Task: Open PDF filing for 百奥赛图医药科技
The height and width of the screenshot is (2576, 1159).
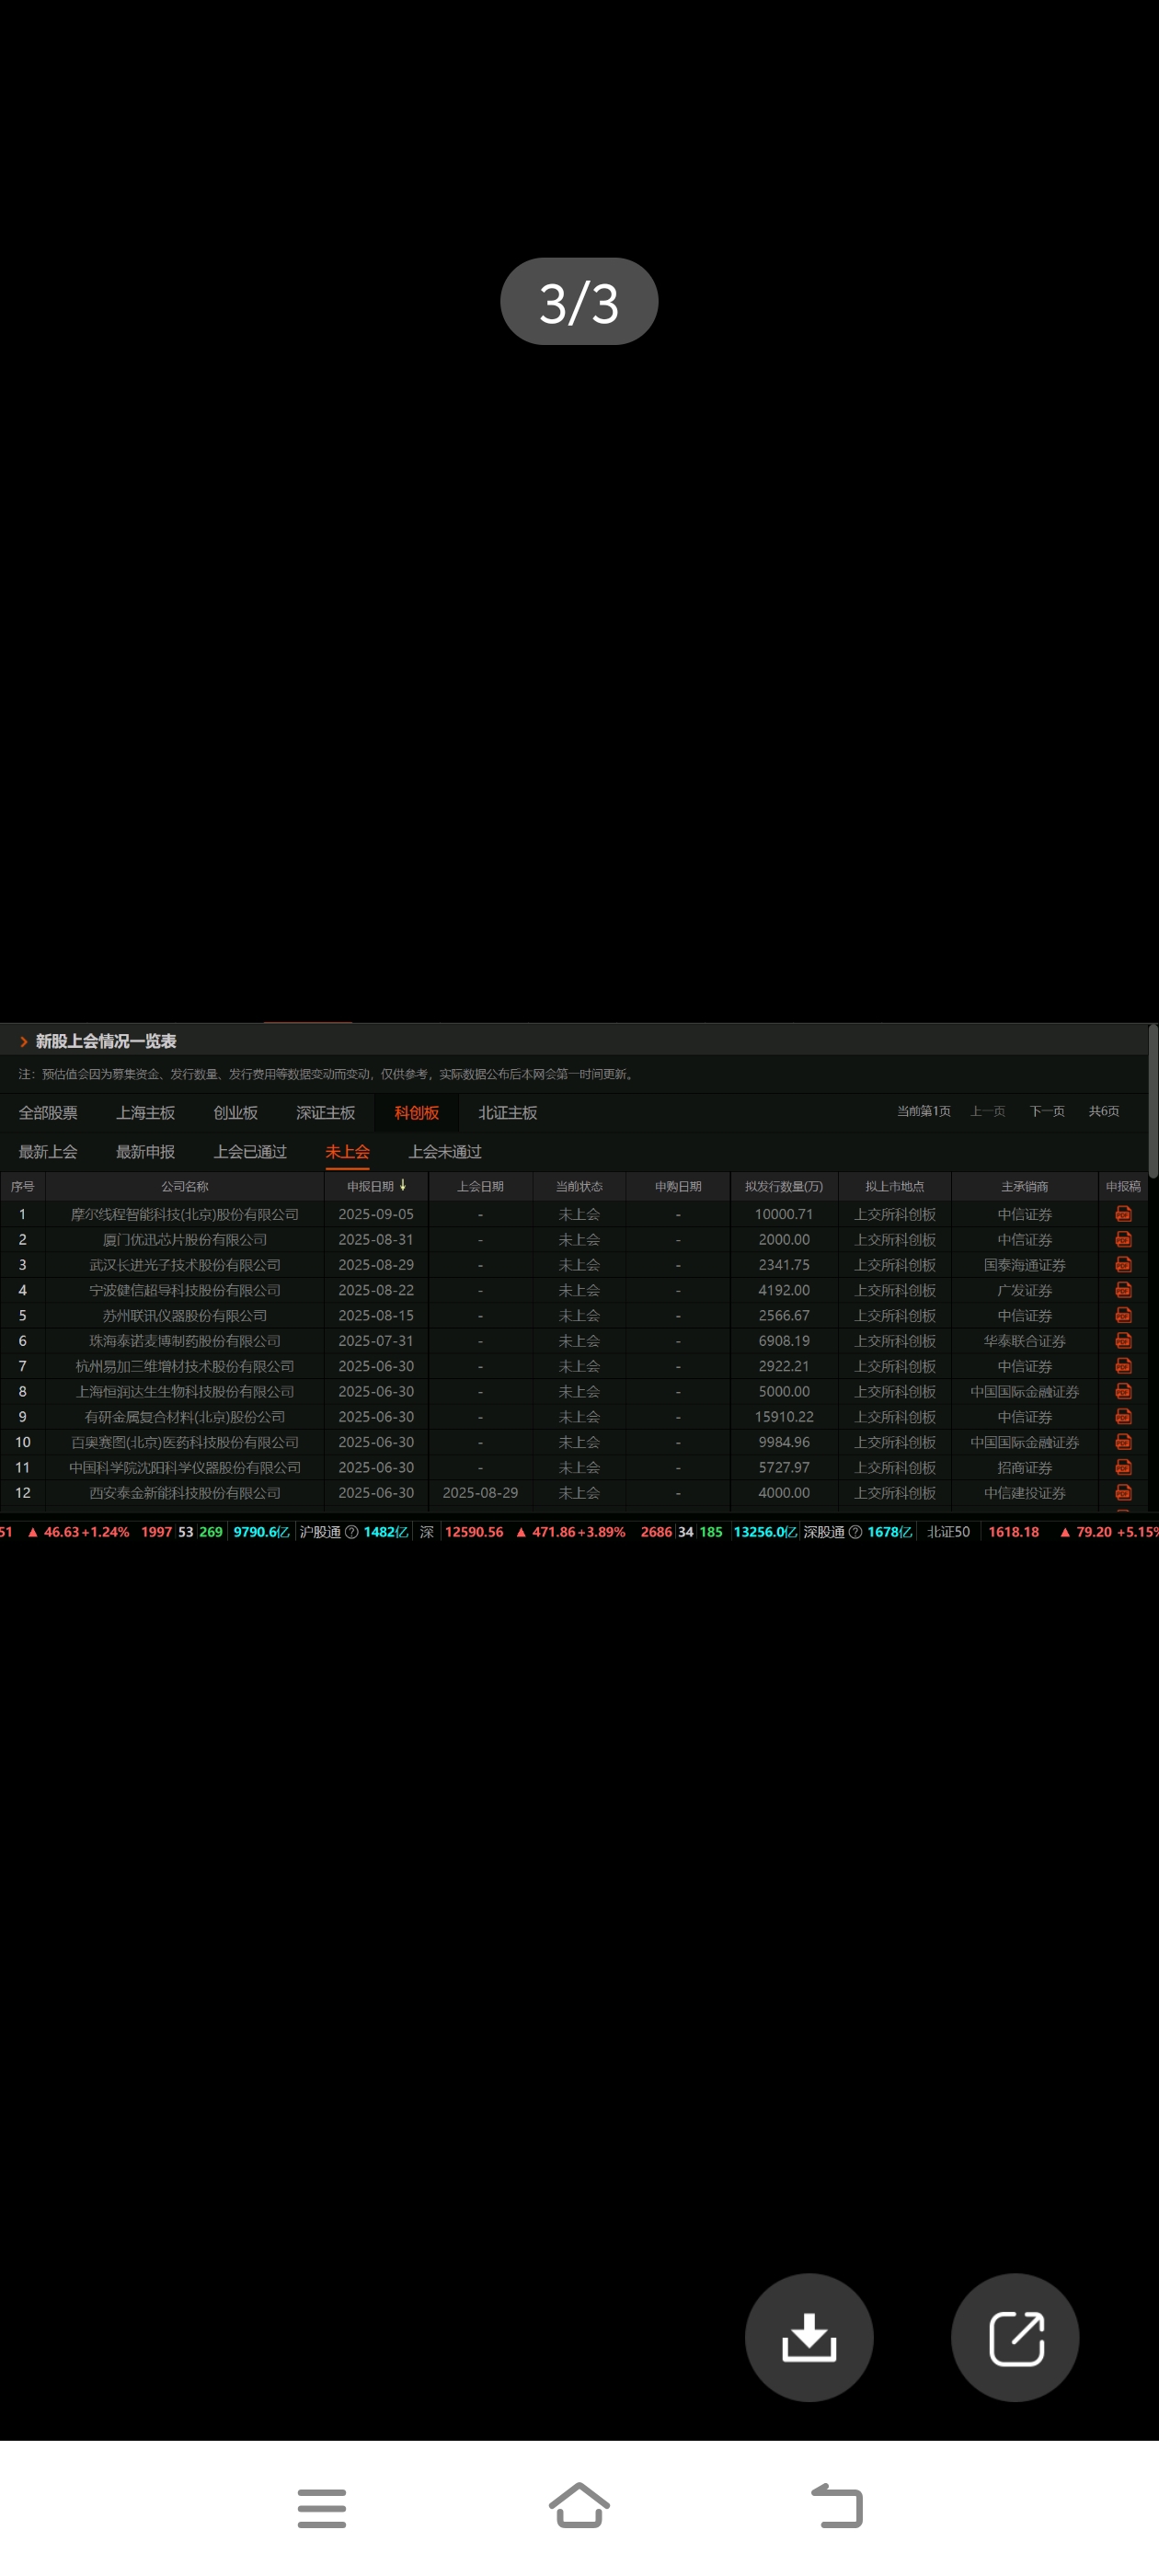Action: [1123, 1442]
